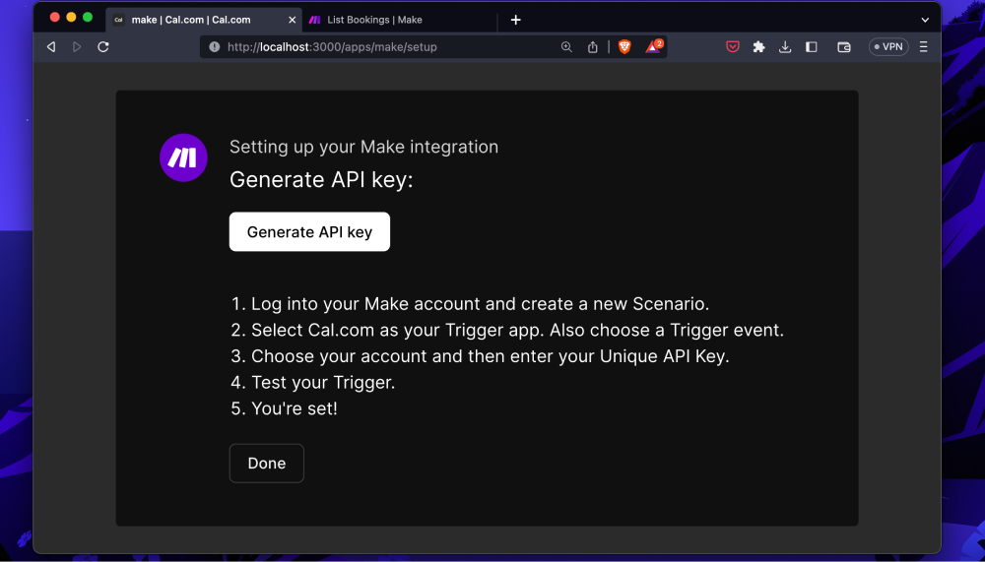Viewport: 985px width, 562px height.
Task: Open the Pocket extension icon
Action: pyautogui.click(x=733, y=46)
